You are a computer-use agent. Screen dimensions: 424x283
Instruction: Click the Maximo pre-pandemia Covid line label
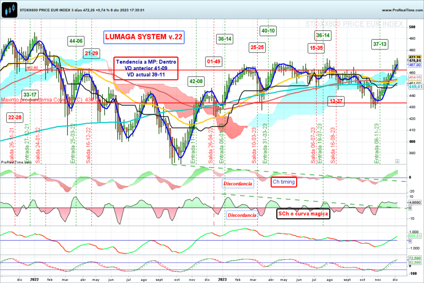tap(51, 100)
